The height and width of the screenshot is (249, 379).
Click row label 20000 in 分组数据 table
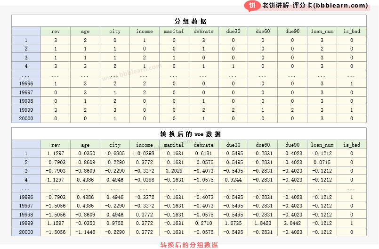pyautogui.click(x=26, y=118)
